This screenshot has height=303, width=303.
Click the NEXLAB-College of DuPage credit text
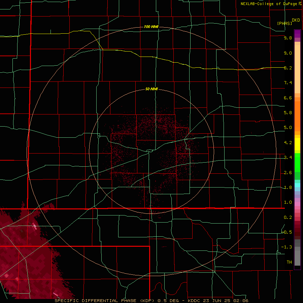[x=271, y=4]
